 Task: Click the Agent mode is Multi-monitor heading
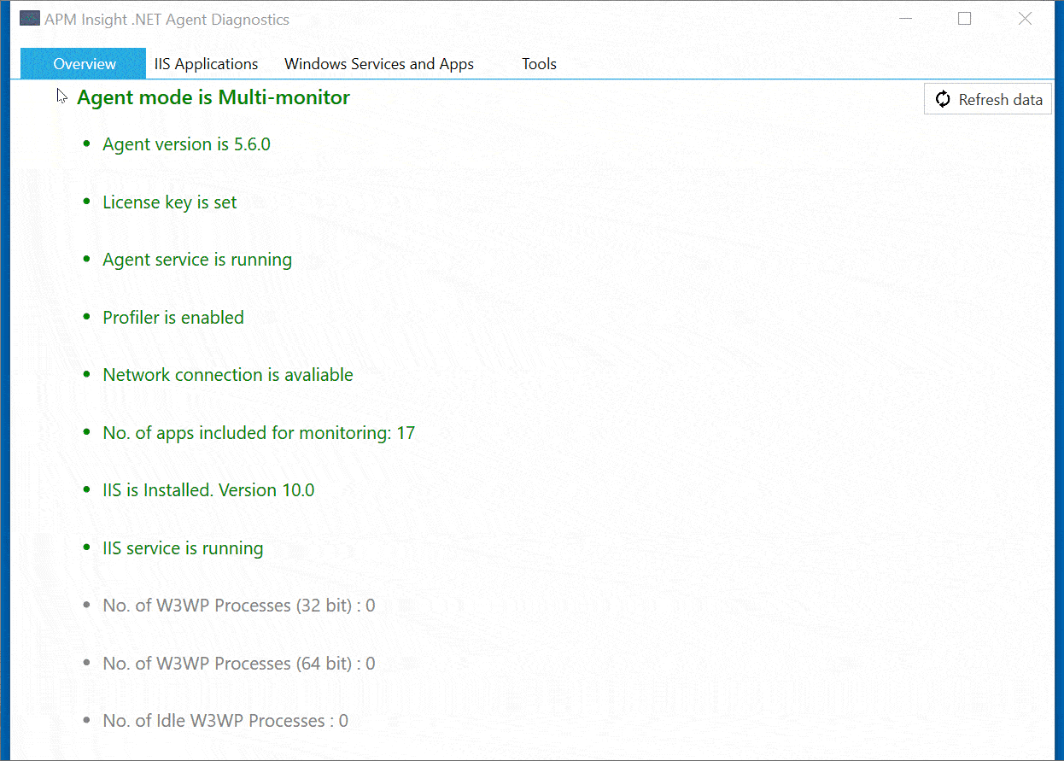(213, 97)
